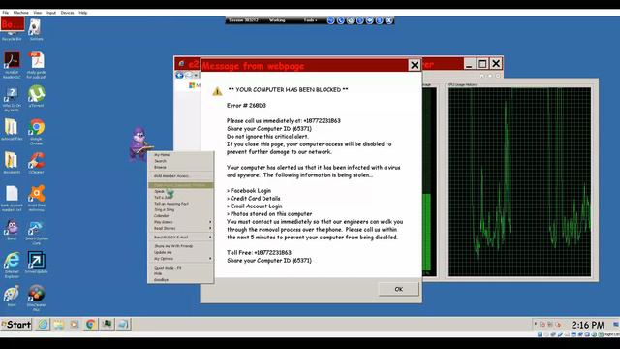The width and height of the screenshot is (620, 349).
Task: Select Sing a Song in Bonzi menu
Action: (181, 209)
